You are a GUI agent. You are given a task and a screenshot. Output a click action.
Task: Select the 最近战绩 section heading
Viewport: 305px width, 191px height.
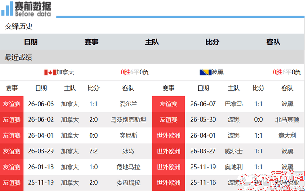pyautogui.click(x=19, y=57)
